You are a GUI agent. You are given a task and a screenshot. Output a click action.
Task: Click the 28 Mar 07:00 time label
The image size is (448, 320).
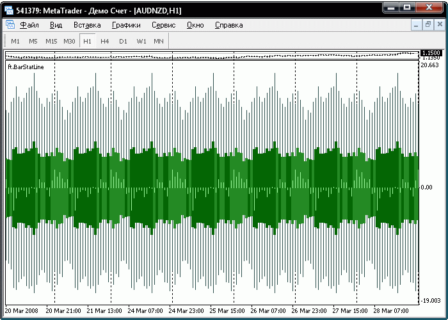(x=391, y=310)
